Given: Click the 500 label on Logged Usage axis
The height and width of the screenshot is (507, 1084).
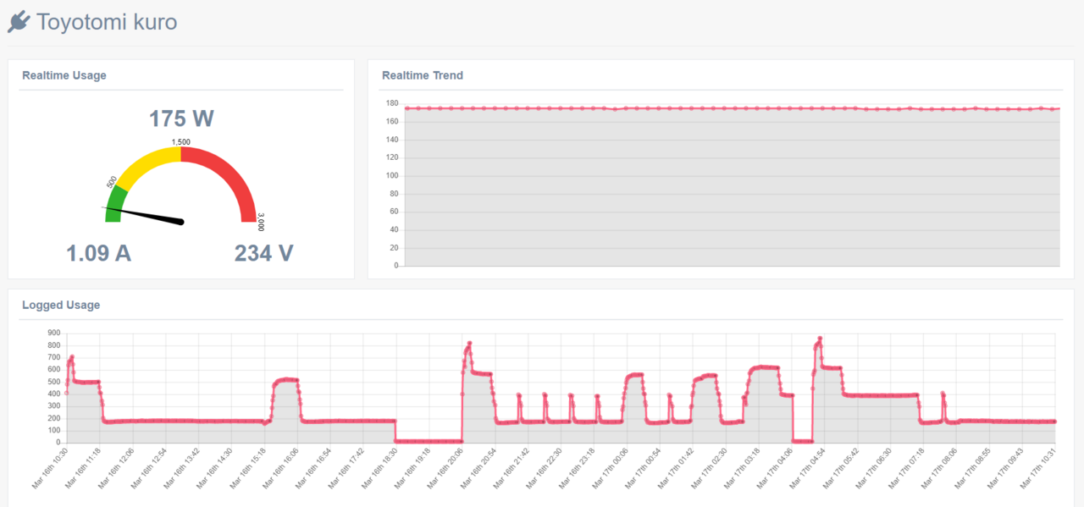Looking at the screenshot, I should click(54, 382).
